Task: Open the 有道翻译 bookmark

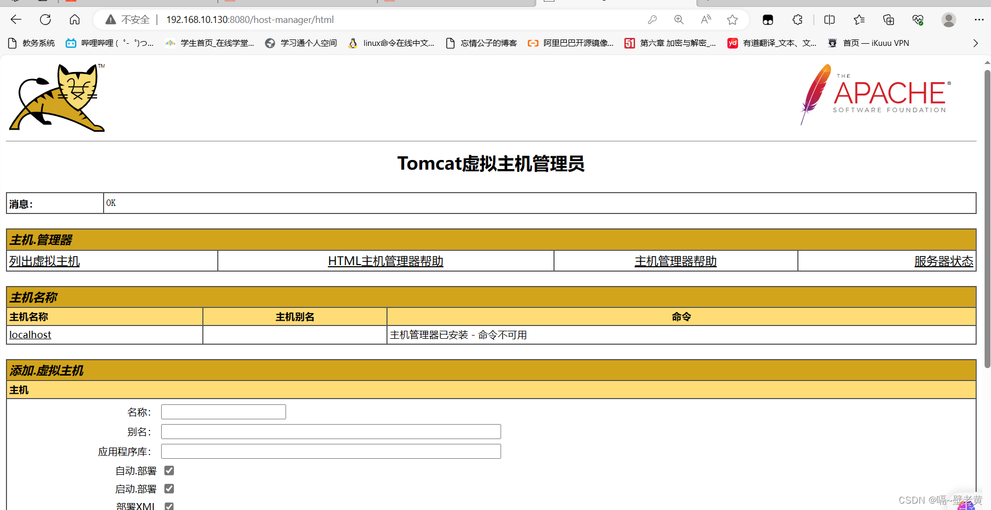Action: pos(772,43)
